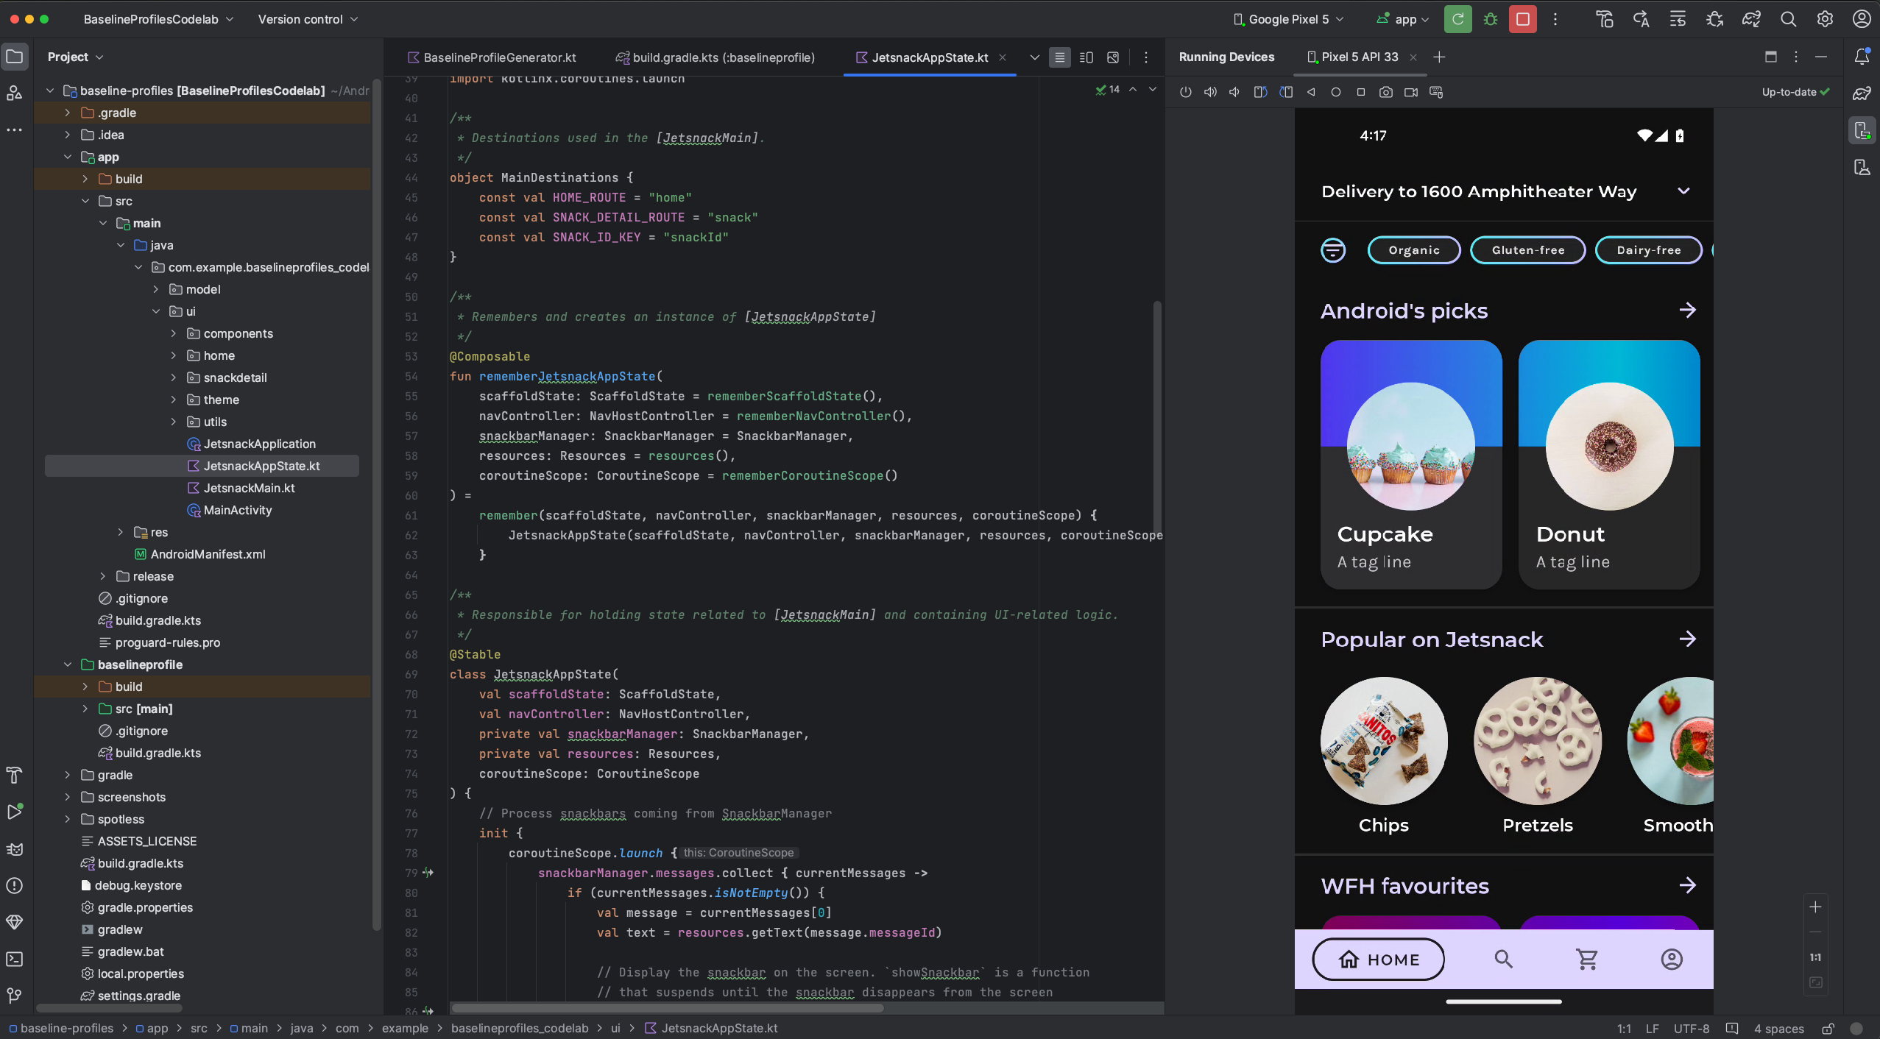Open the BaselineProfileGenerator.kt tab
The width and height of the screenshot is (1880, 1039).
click(x=499, y=57)
